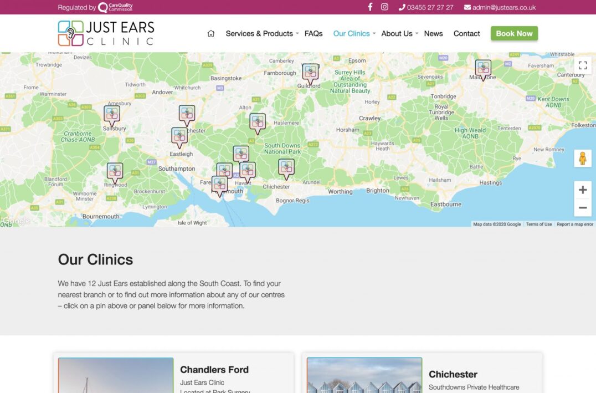
Task: Click the clinic pin near Ringwood
Action: tap(115, 172)
